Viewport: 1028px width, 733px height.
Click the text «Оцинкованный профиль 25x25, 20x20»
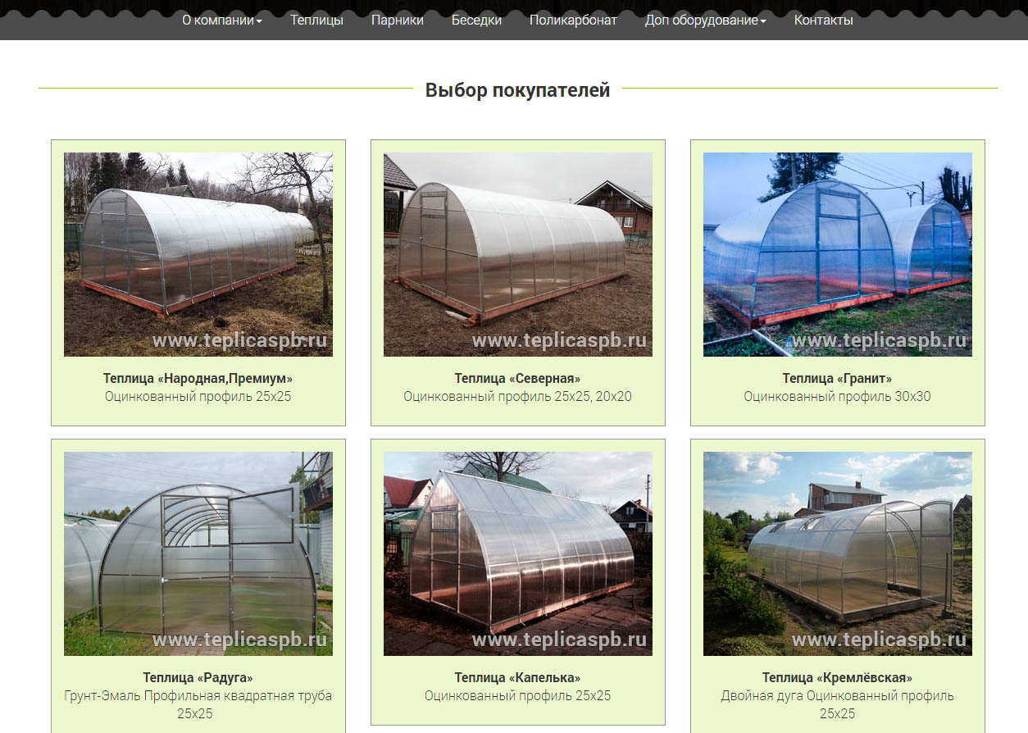518,397
